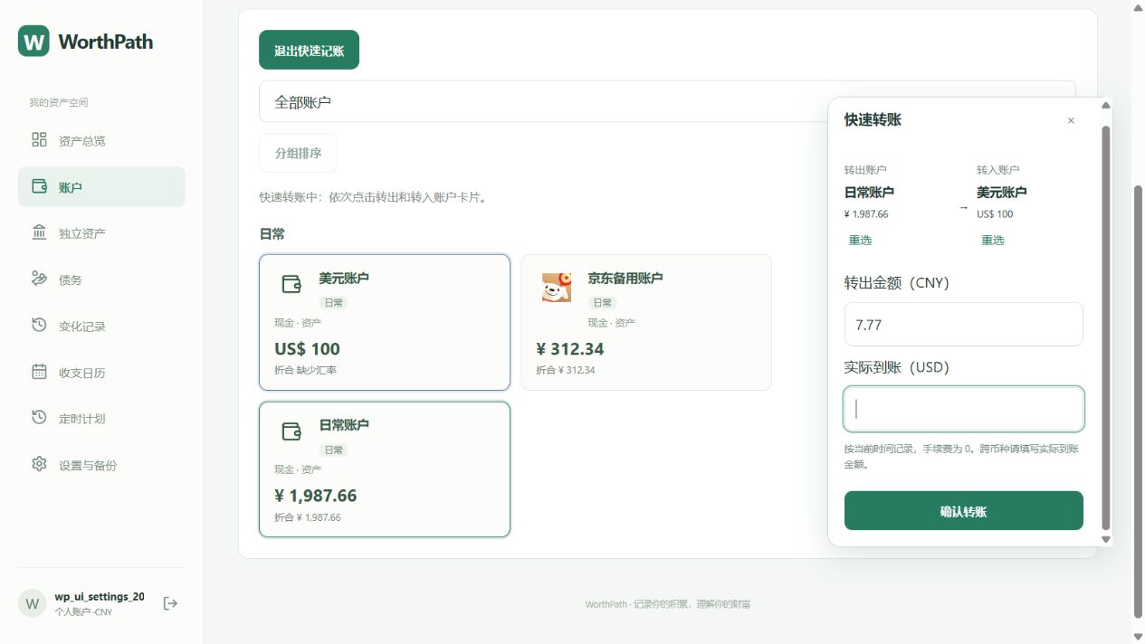
Task: View 变化记录 page
Action: click(101, 326)
